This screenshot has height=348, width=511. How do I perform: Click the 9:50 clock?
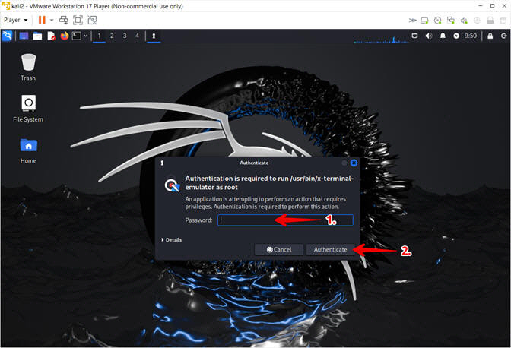[x=471, y=36]
